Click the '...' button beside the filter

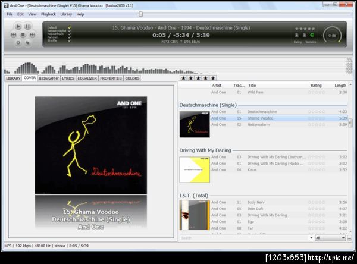click(x=350, y=238)
